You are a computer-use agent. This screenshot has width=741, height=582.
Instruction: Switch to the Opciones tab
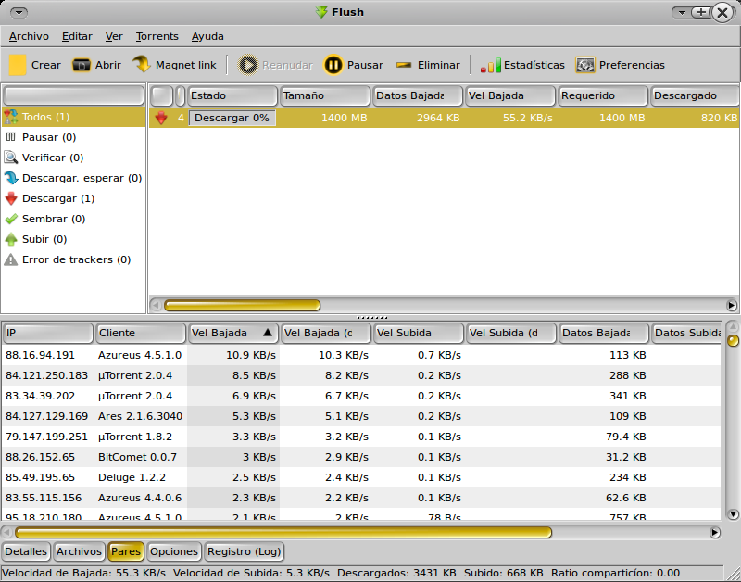click(x=174, y=551)
